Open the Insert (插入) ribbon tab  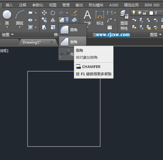click(x=9, y=5)
